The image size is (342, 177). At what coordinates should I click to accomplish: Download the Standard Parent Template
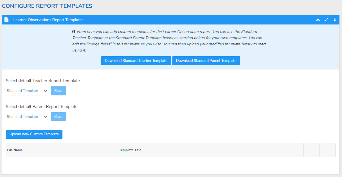tap(206, 61)
